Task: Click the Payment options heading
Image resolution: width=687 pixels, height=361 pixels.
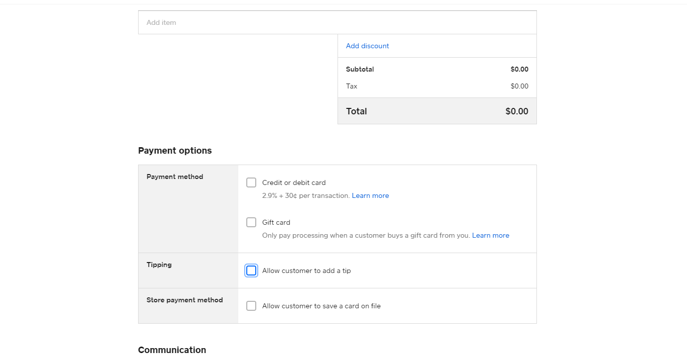Action: pos(175,151)
